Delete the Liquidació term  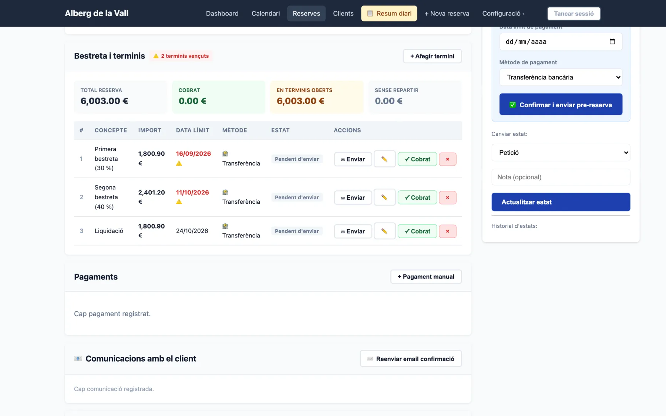(x=447, y=231)
